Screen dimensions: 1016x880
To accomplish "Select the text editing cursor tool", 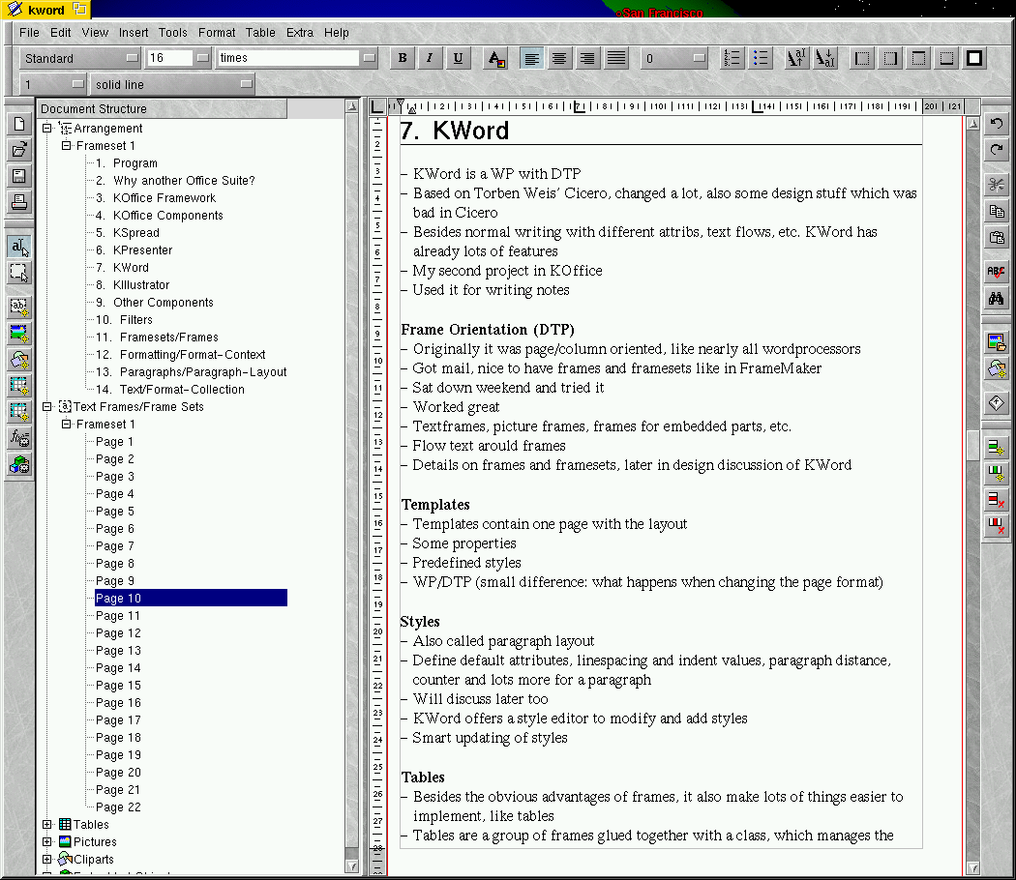I will pos(19,247).
